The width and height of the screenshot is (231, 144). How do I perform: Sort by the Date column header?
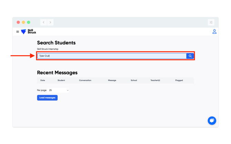tap(42, 80)
